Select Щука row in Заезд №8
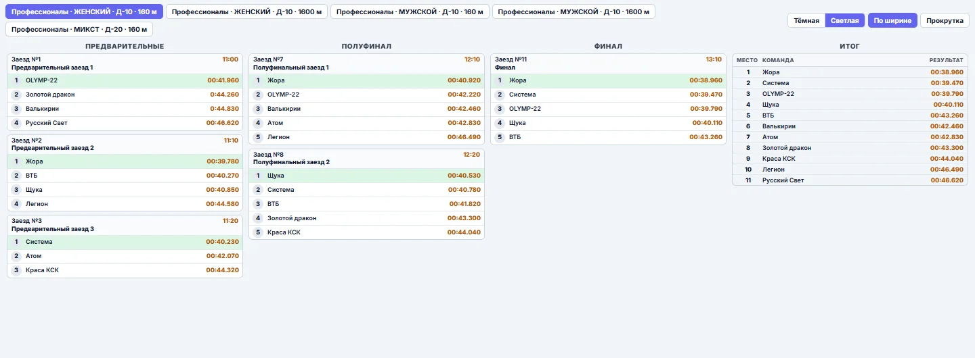The image size is (975, 358). pyautogui.click(x=366, y=176)
